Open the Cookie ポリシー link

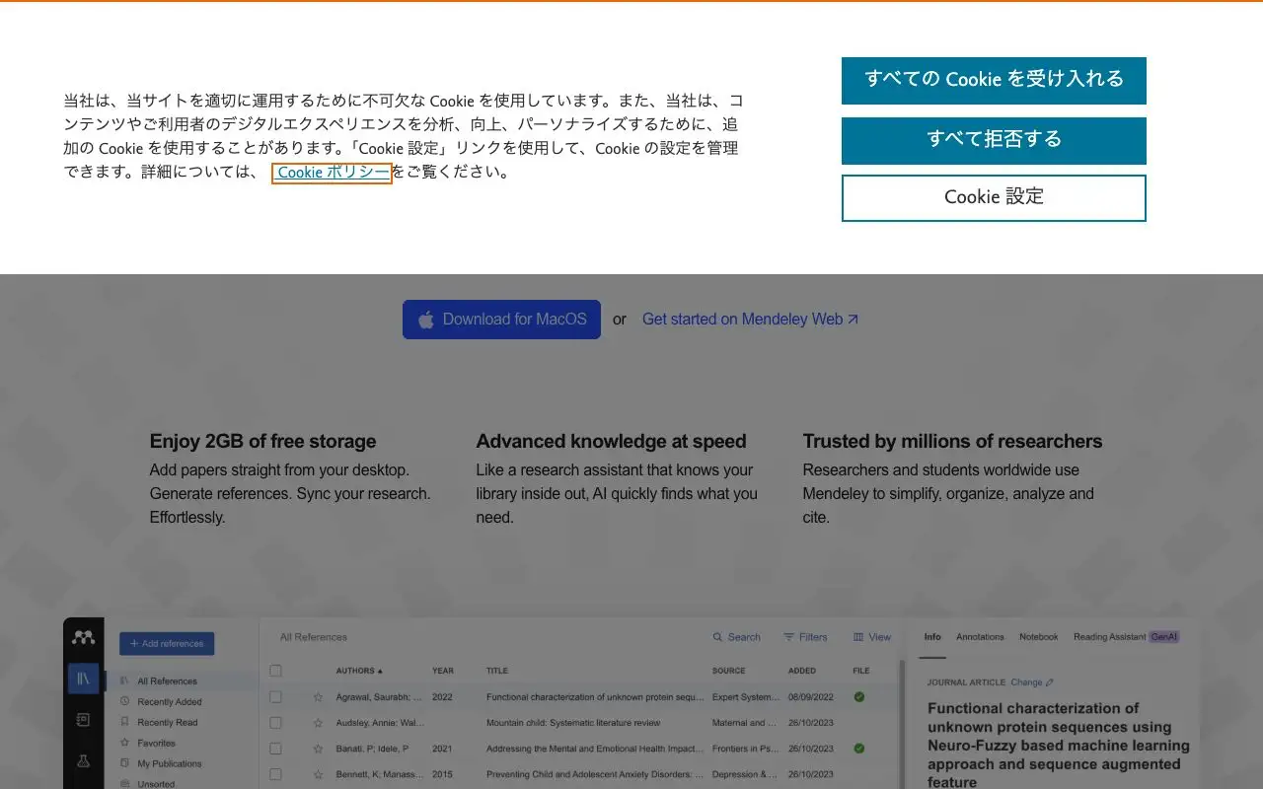click(x=333, y=173)
